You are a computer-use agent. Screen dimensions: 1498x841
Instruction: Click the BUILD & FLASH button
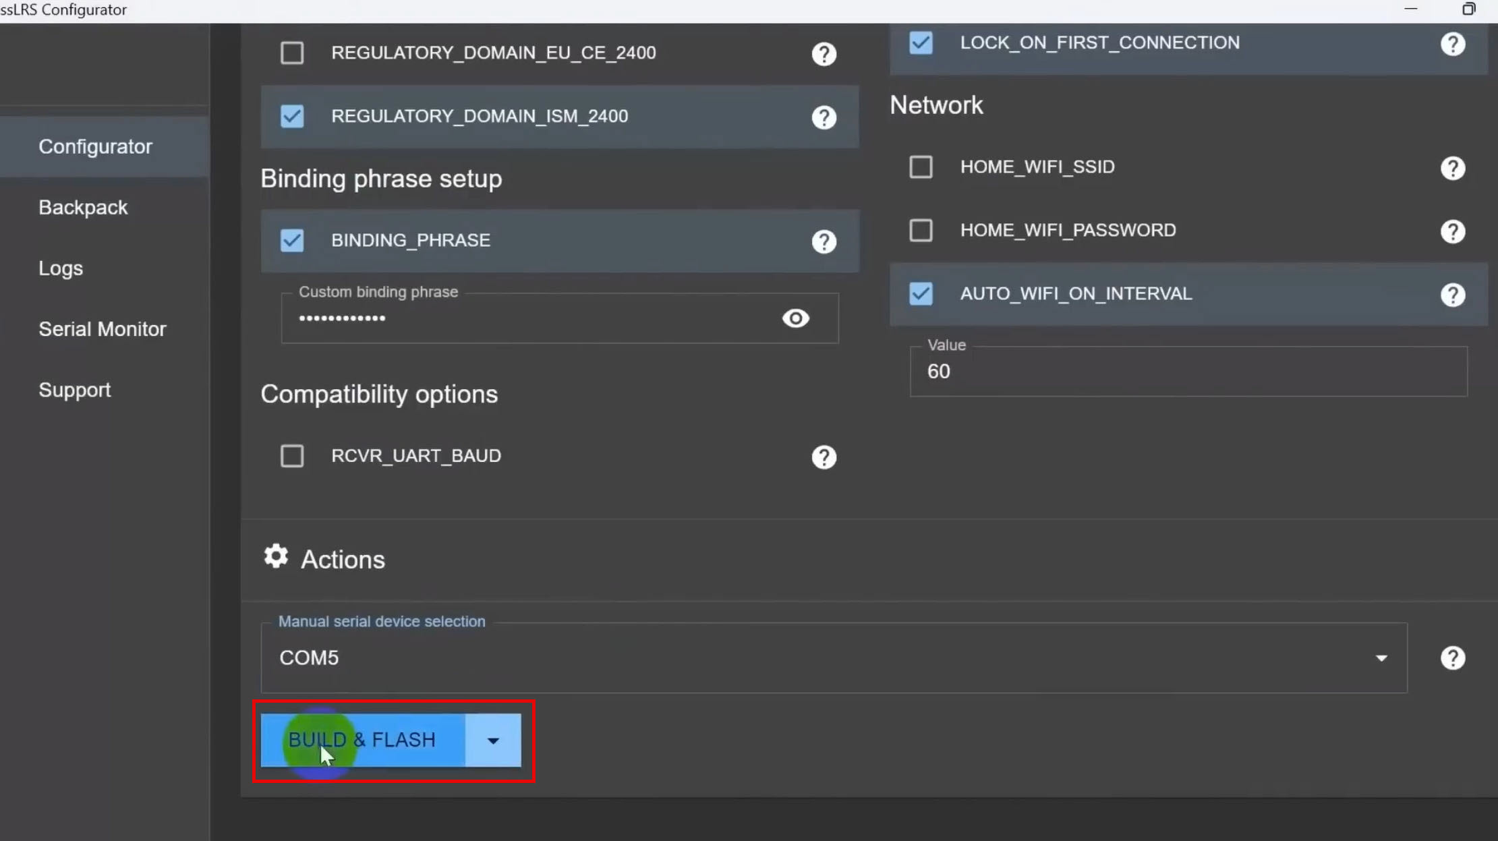pos(362,741)
